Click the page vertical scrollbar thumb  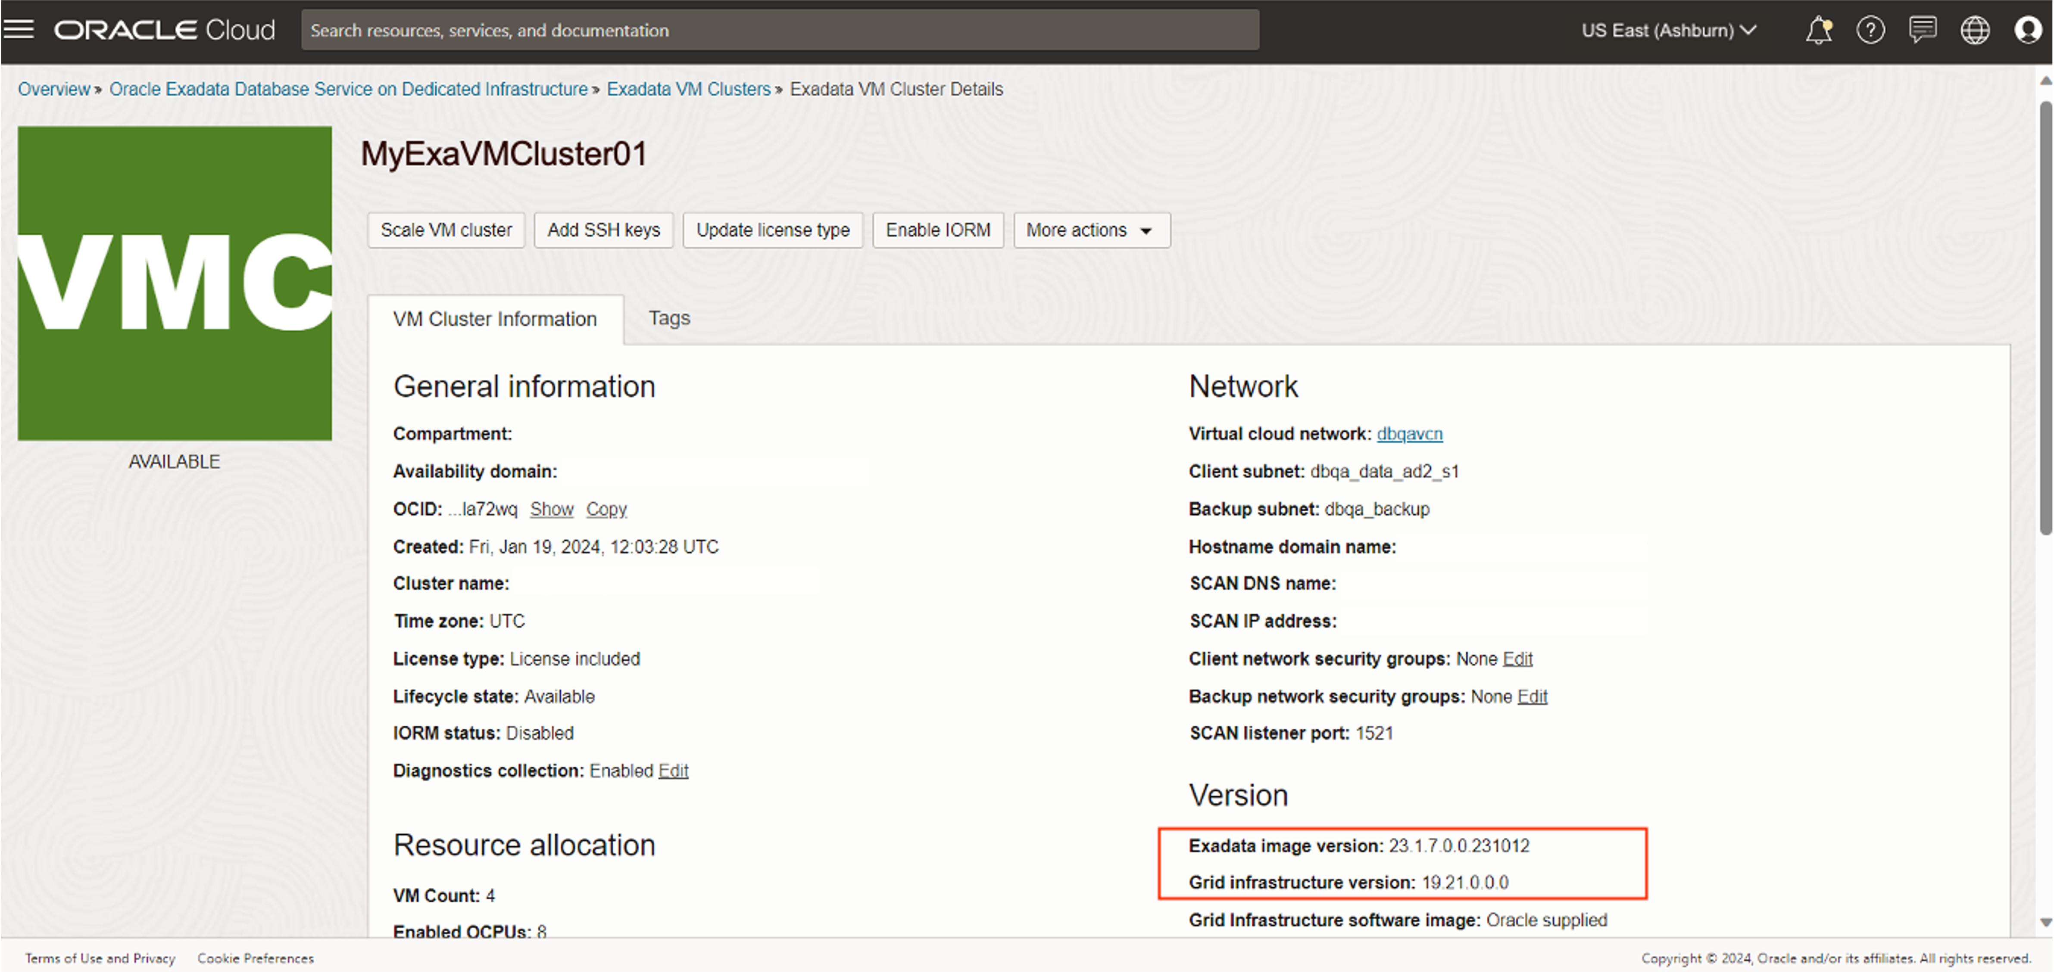pos(2045,319)
